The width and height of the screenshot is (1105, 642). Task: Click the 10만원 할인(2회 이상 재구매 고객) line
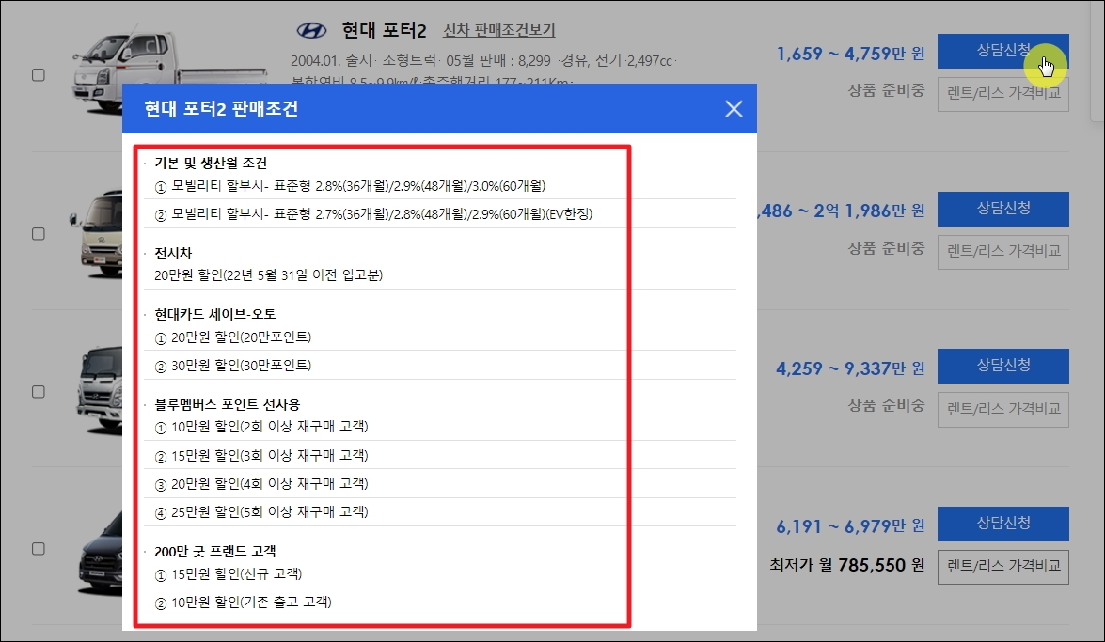261,427
